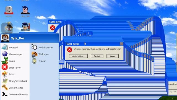Click the front Fatal error title bar

(x=94, y=44)
